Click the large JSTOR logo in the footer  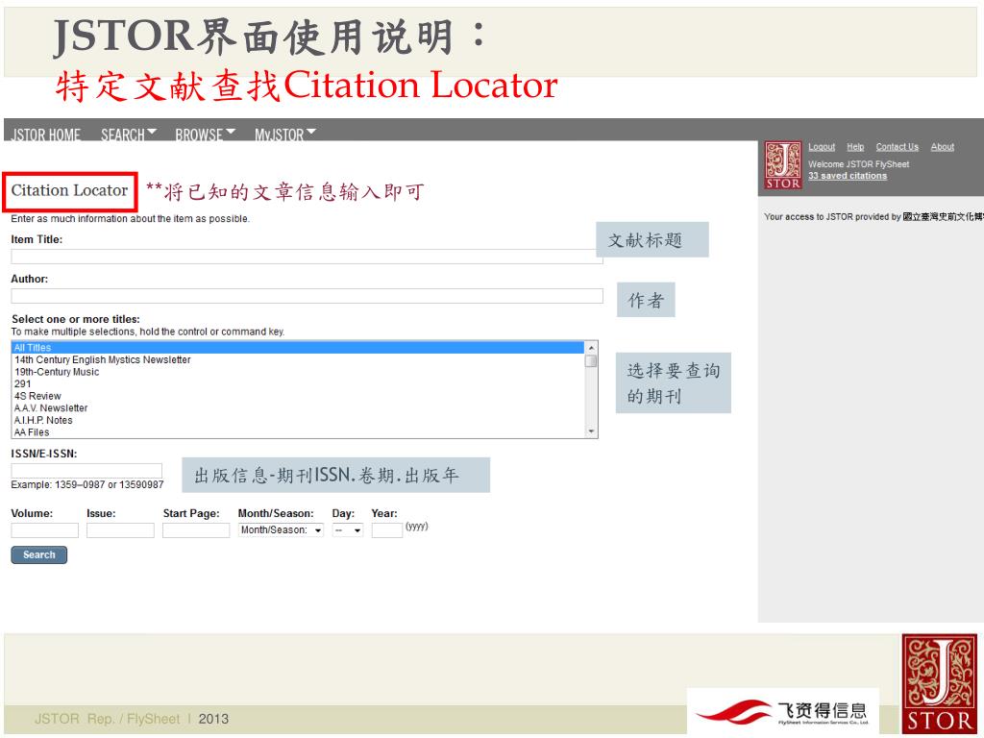click(940, 683)
